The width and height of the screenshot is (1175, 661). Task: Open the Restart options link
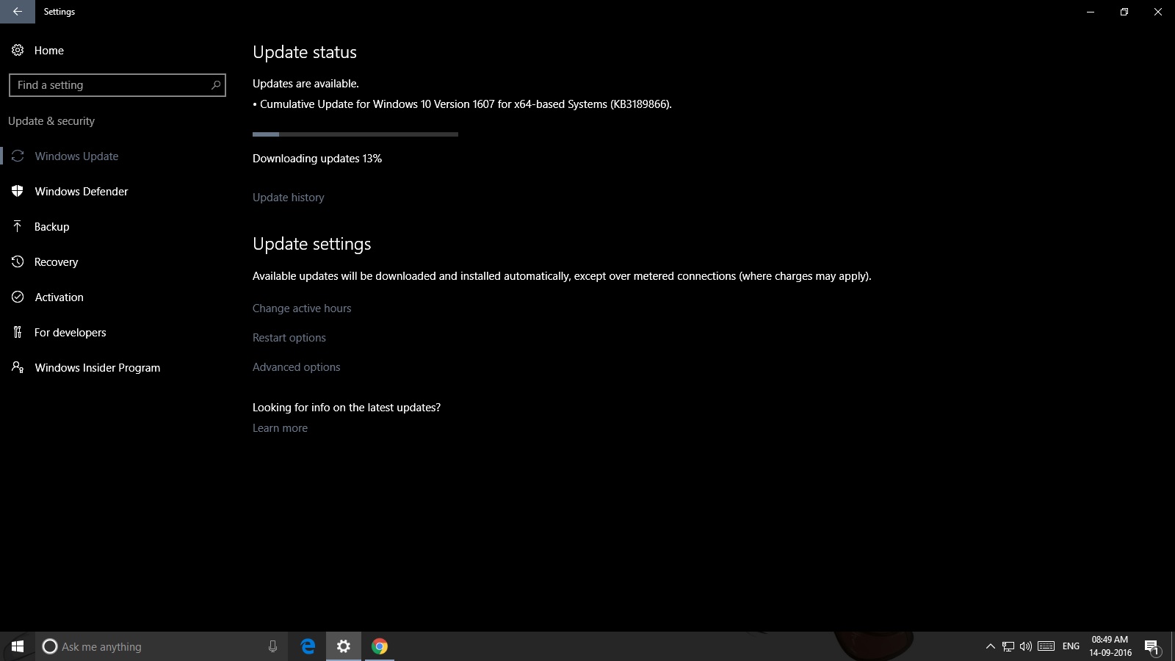coord(289,337)
